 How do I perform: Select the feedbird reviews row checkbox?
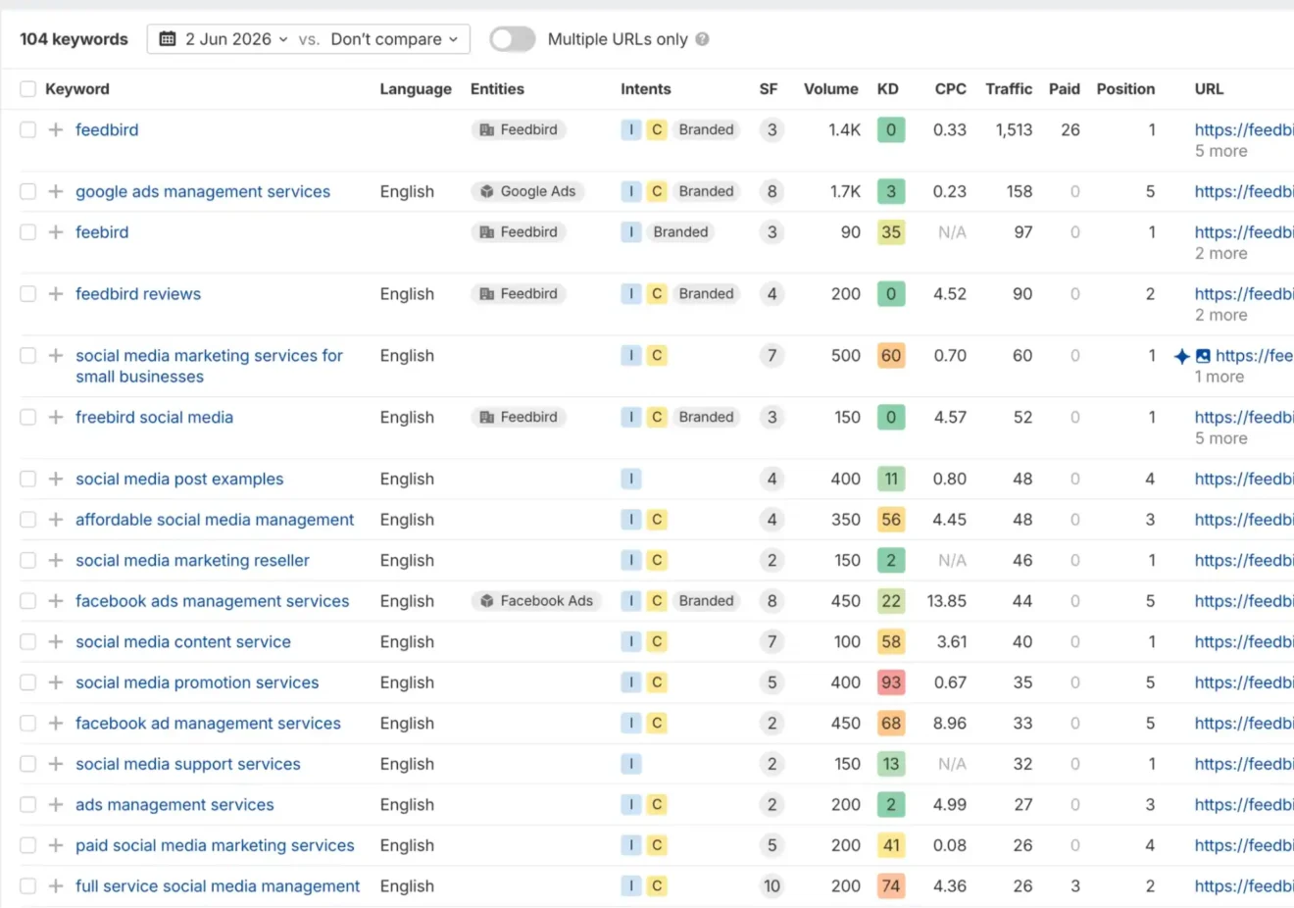coord(27,294)
